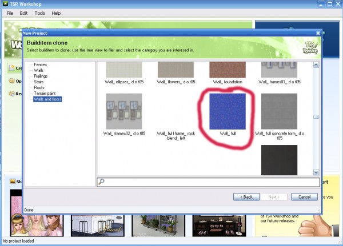Viewport: 343px width, 246px height.
Task: Click the search filter input field
Action: point(206,182)
